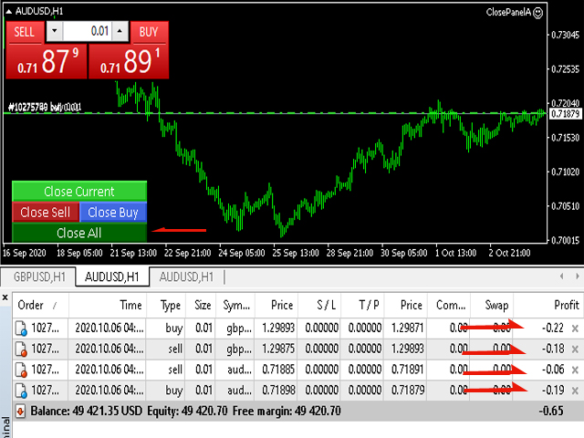Click the blue Close Buy button
Screen dimensions: 584x438
[113, 213]
